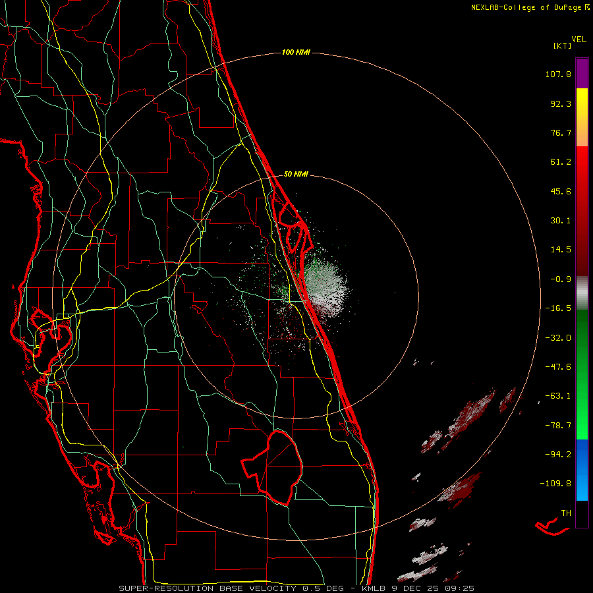Select the 107.8 value on the velocity scale

coord(558,74)
